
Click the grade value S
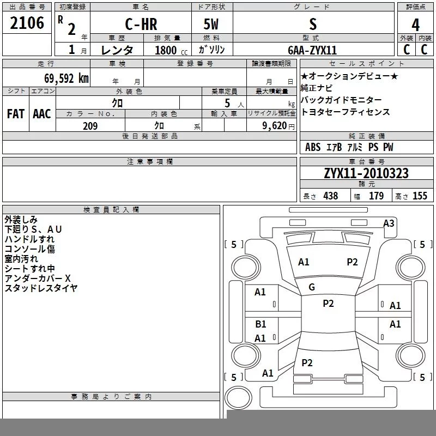313,24
